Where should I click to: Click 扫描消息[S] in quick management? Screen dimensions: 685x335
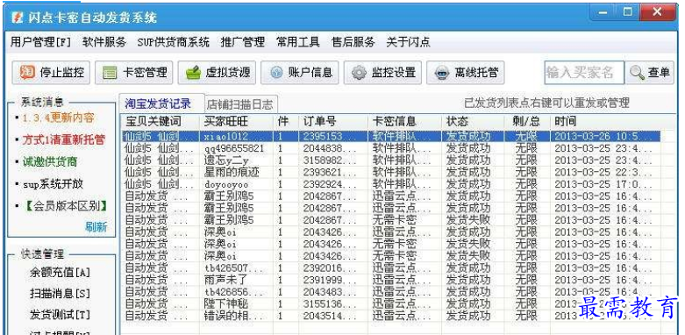pyautogui.click(x=60, y=294)
